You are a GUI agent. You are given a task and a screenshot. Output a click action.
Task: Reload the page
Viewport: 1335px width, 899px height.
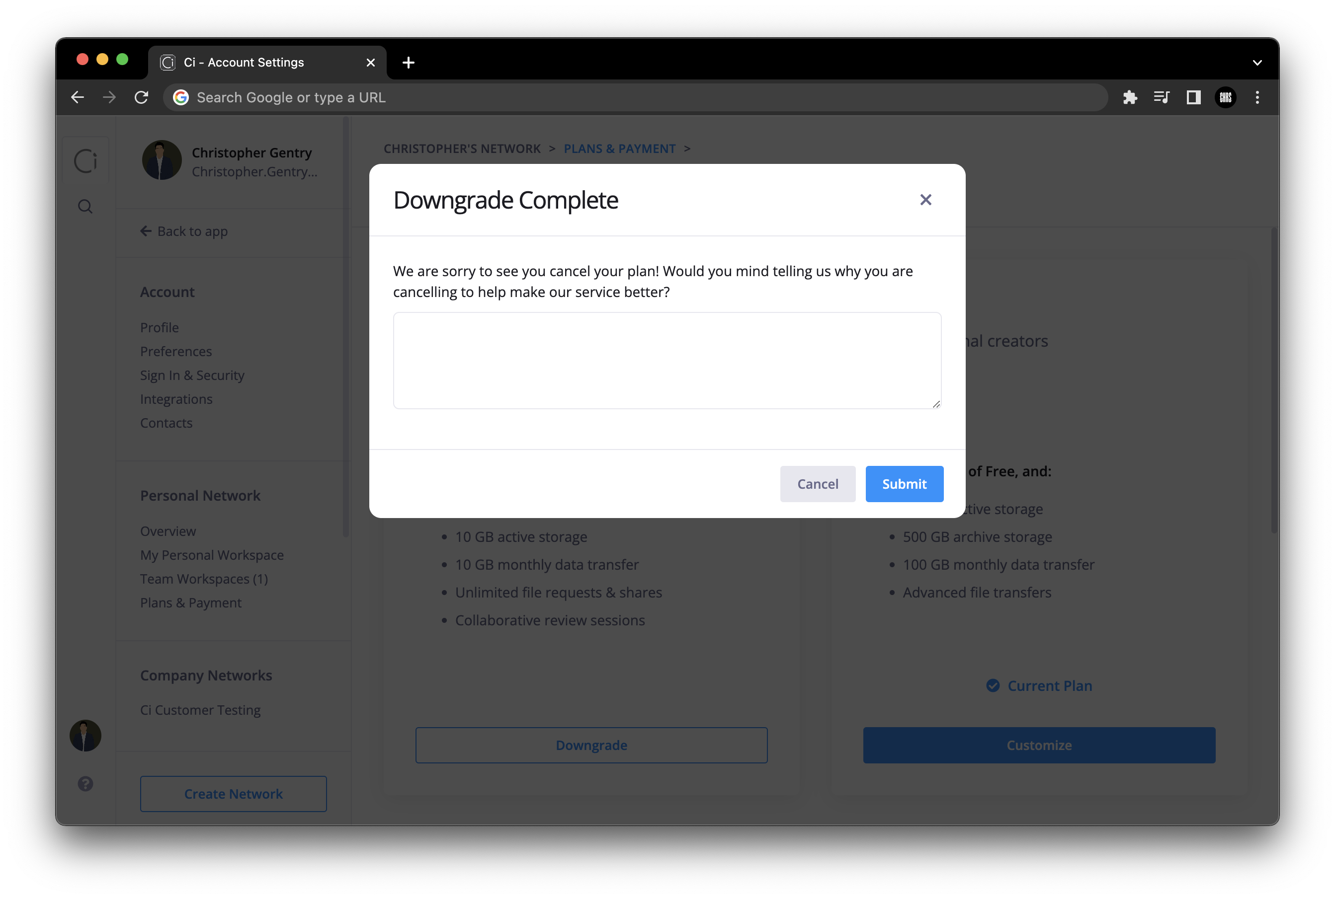pyautogui.click(x=141, y=97)
